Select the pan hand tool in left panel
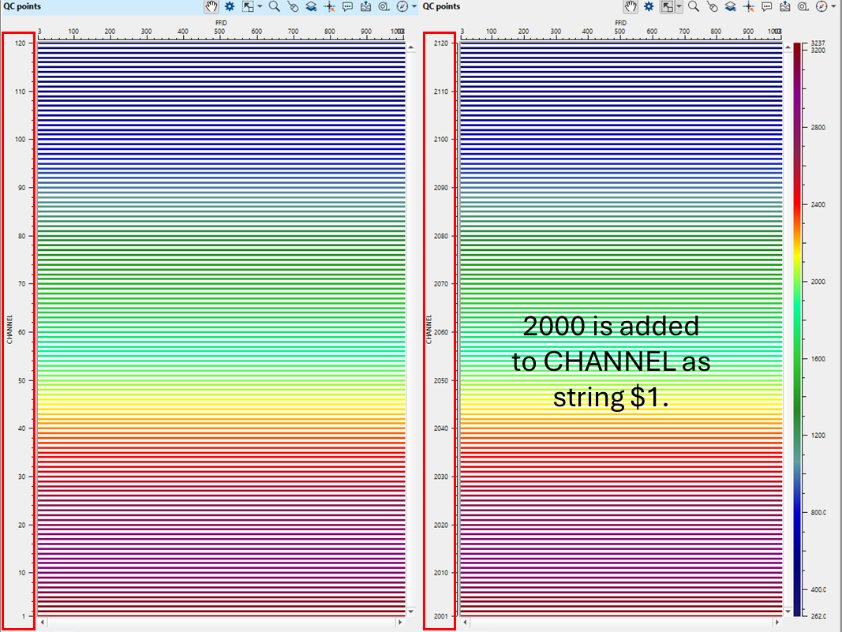 (x=211, y=6)
